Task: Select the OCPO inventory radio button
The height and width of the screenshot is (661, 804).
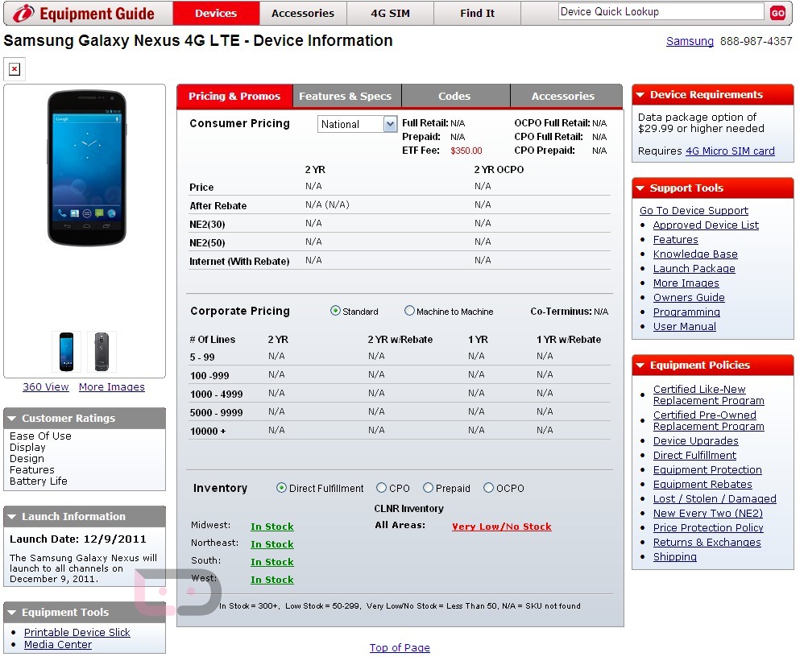Action: (x=488, y=488)
